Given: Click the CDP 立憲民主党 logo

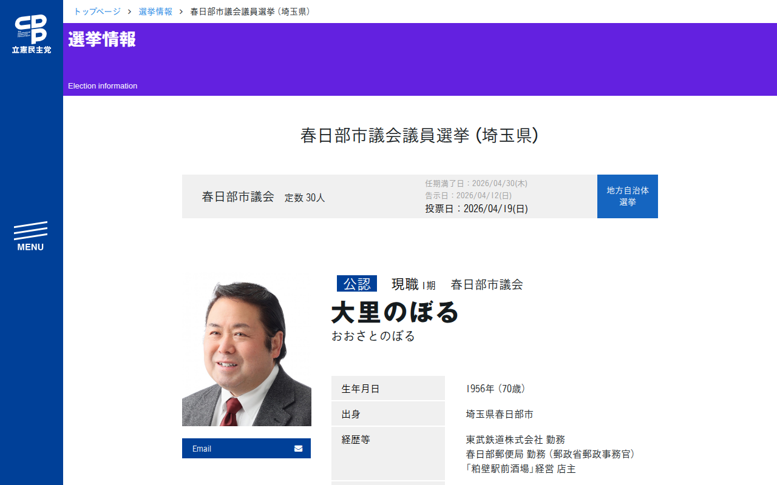Looking at the screenshot, I should point(32,34).
